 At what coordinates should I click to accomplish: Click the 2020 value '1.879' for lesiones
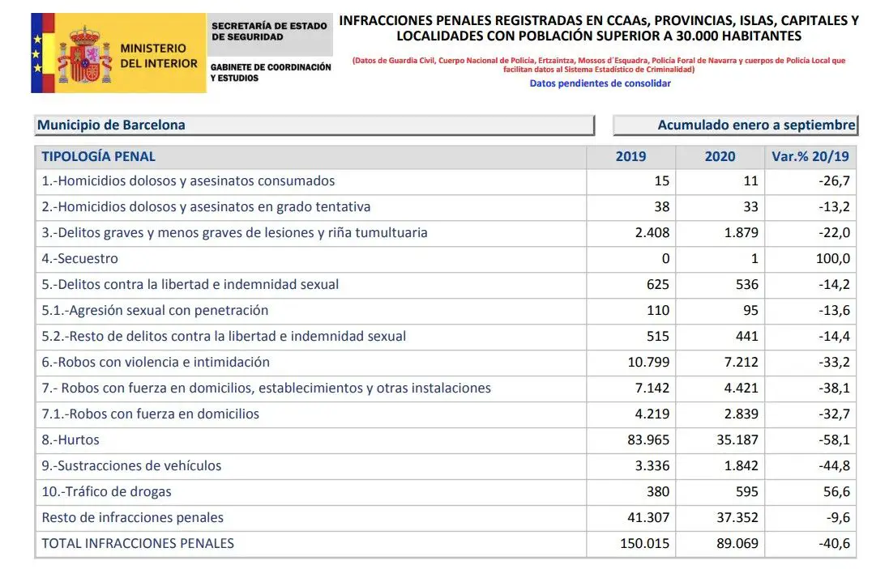720,233
